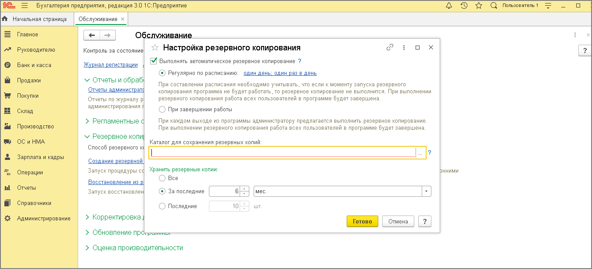Click the Банк и касса ruble icon
The width and height of the screenshot is (592, 269).
7,65
